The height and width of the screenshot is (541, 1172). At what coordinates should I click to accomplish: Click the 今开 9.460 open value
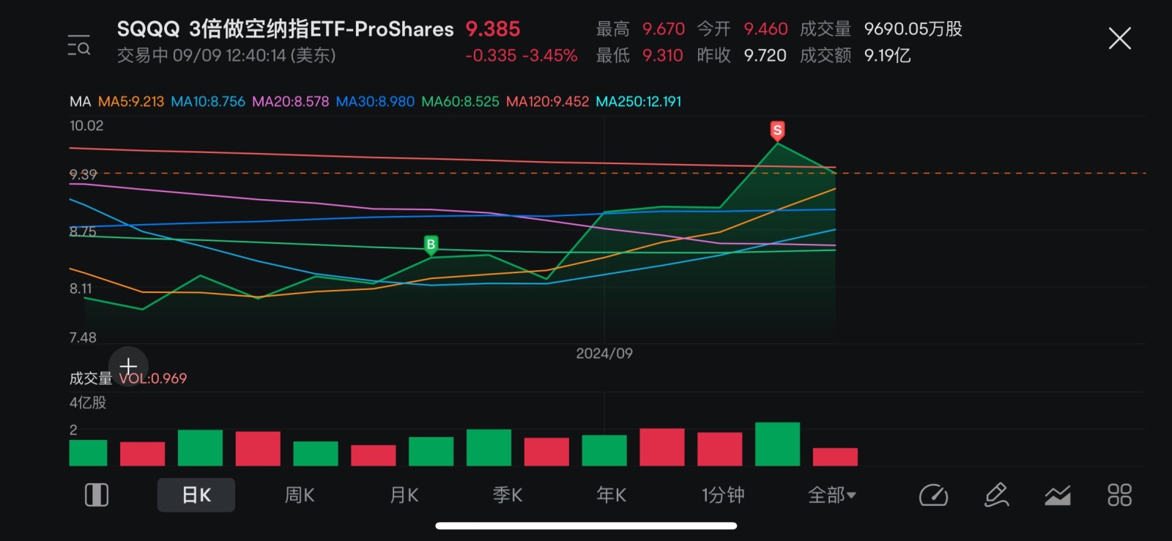click(742, 29)
